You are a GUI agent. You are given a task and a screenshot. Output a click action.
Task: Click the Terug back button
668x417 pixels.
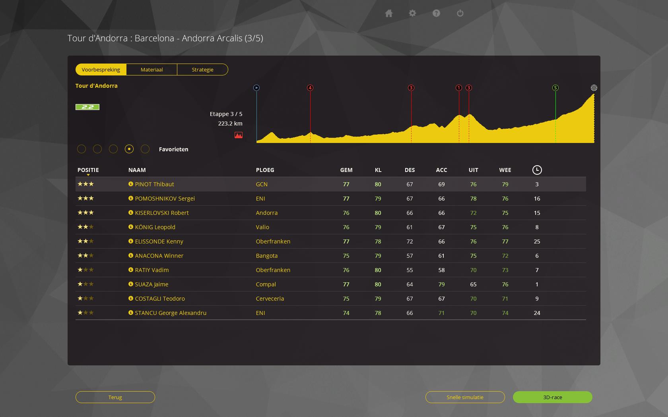[x=115, y=397]
